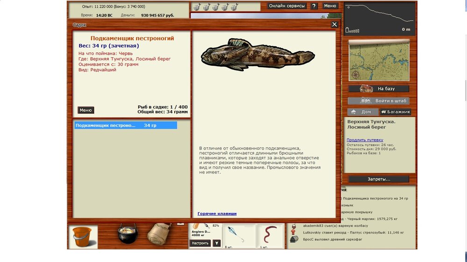Expand the tackle dropdown arrow next to Настроить
Screen dimensions: 467x262
tap(216, 243)
